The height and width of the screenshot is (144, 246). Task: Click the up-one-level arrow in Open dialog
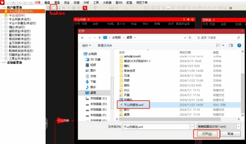pyautogui.click(x=100, y=38)
